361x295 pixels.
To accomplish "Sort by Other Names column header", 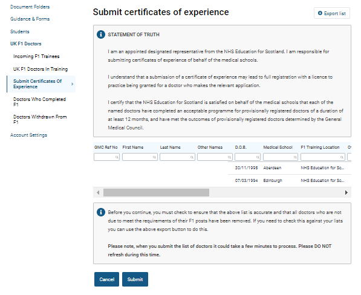I will click(x=210, y=147).
